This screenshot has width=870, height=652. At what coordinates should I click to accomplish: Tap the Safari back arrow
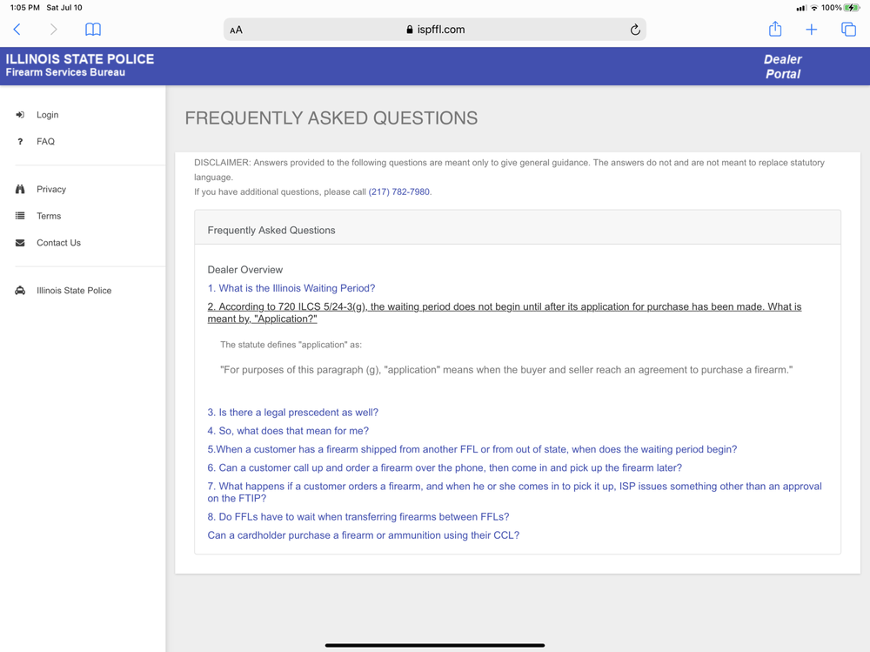point(17,30)
